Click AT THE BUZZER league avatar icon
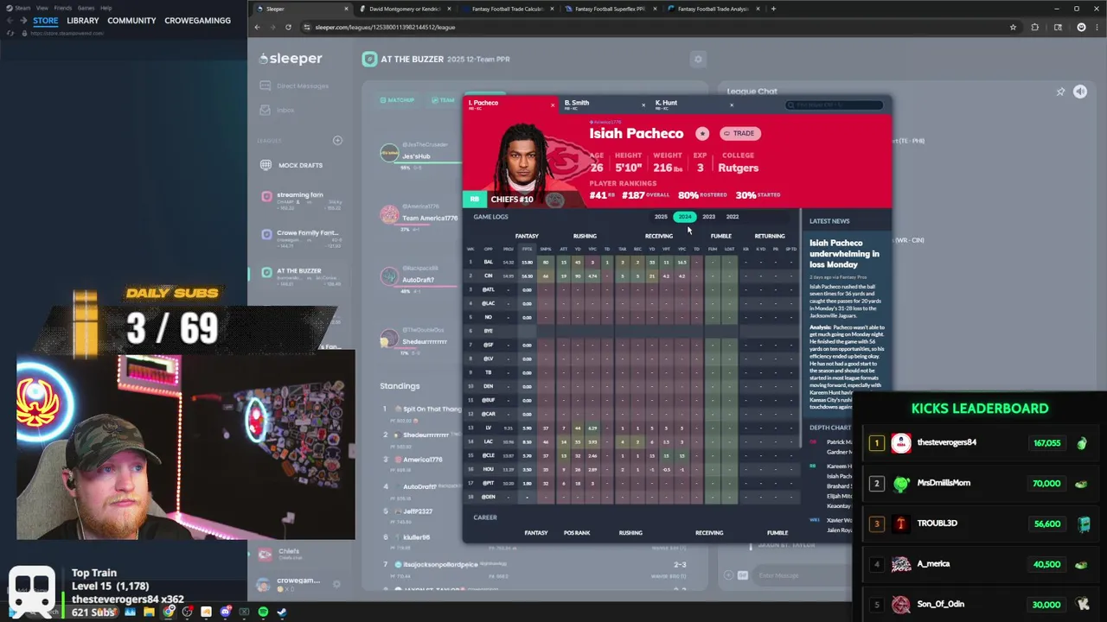Screen dimensions: 1107x622 coord(370,59)
